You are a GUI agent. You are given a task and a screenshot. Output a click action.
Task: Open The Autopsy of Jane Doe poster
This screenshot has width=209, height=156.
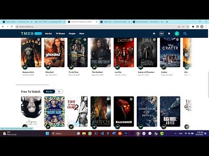[x=31, y=111]
